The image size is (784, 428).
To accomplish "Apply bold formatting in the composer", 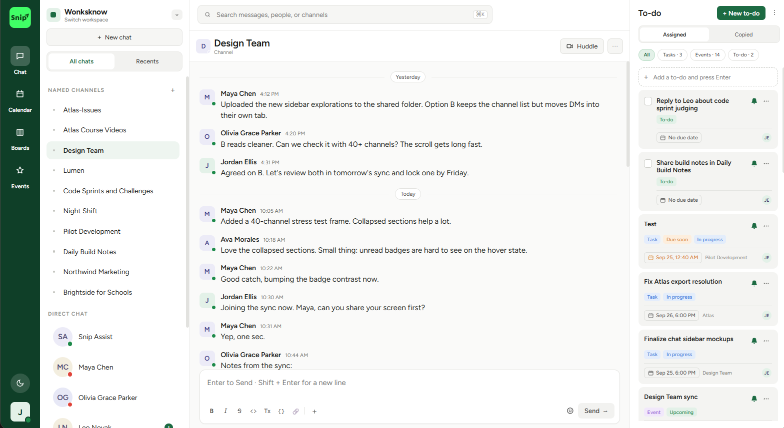I will click(x=211, y=411).
